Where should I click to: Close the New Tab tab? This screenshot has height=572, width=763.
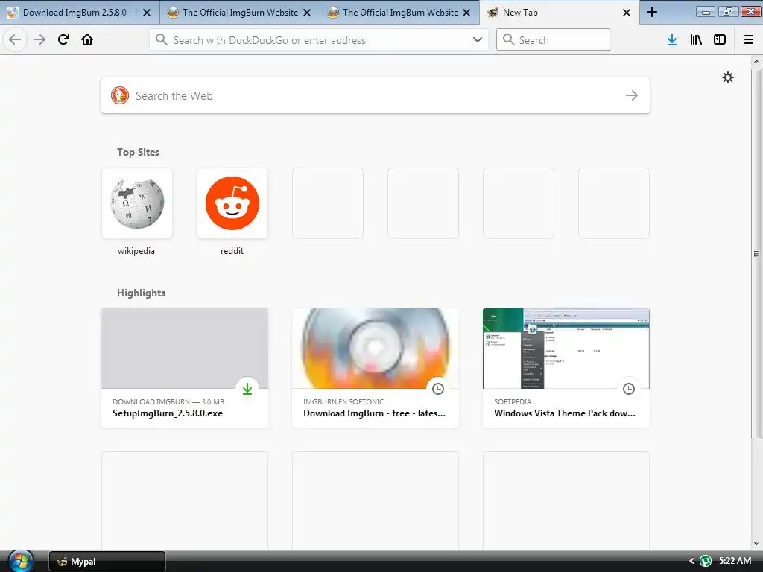[627, 13]
